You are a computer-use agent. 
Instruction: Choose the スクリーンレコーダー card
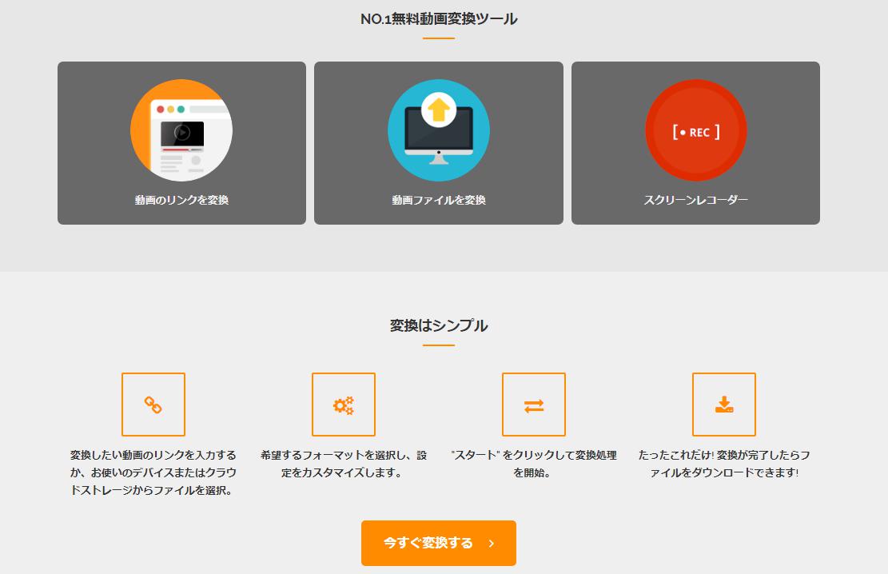[695, 142]
